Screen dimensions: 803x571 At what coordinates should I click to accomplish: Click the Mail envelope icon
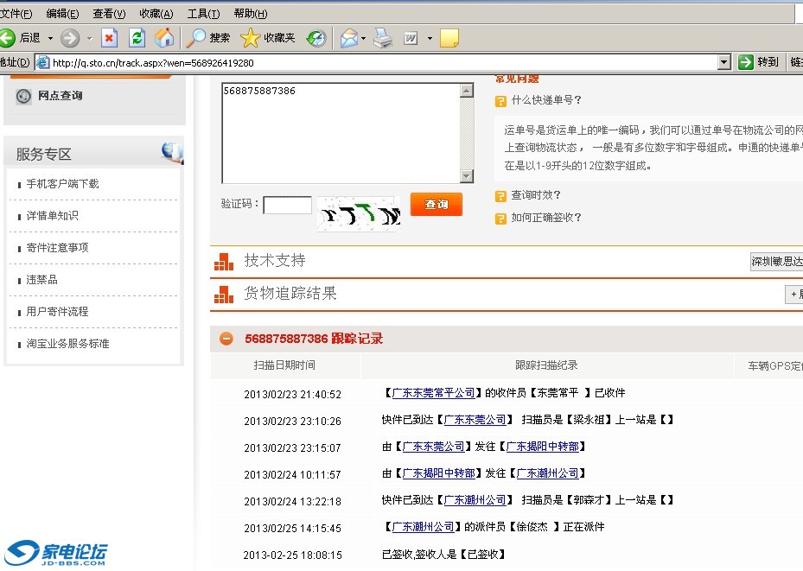pyautogui.click(x=348, y=38)
